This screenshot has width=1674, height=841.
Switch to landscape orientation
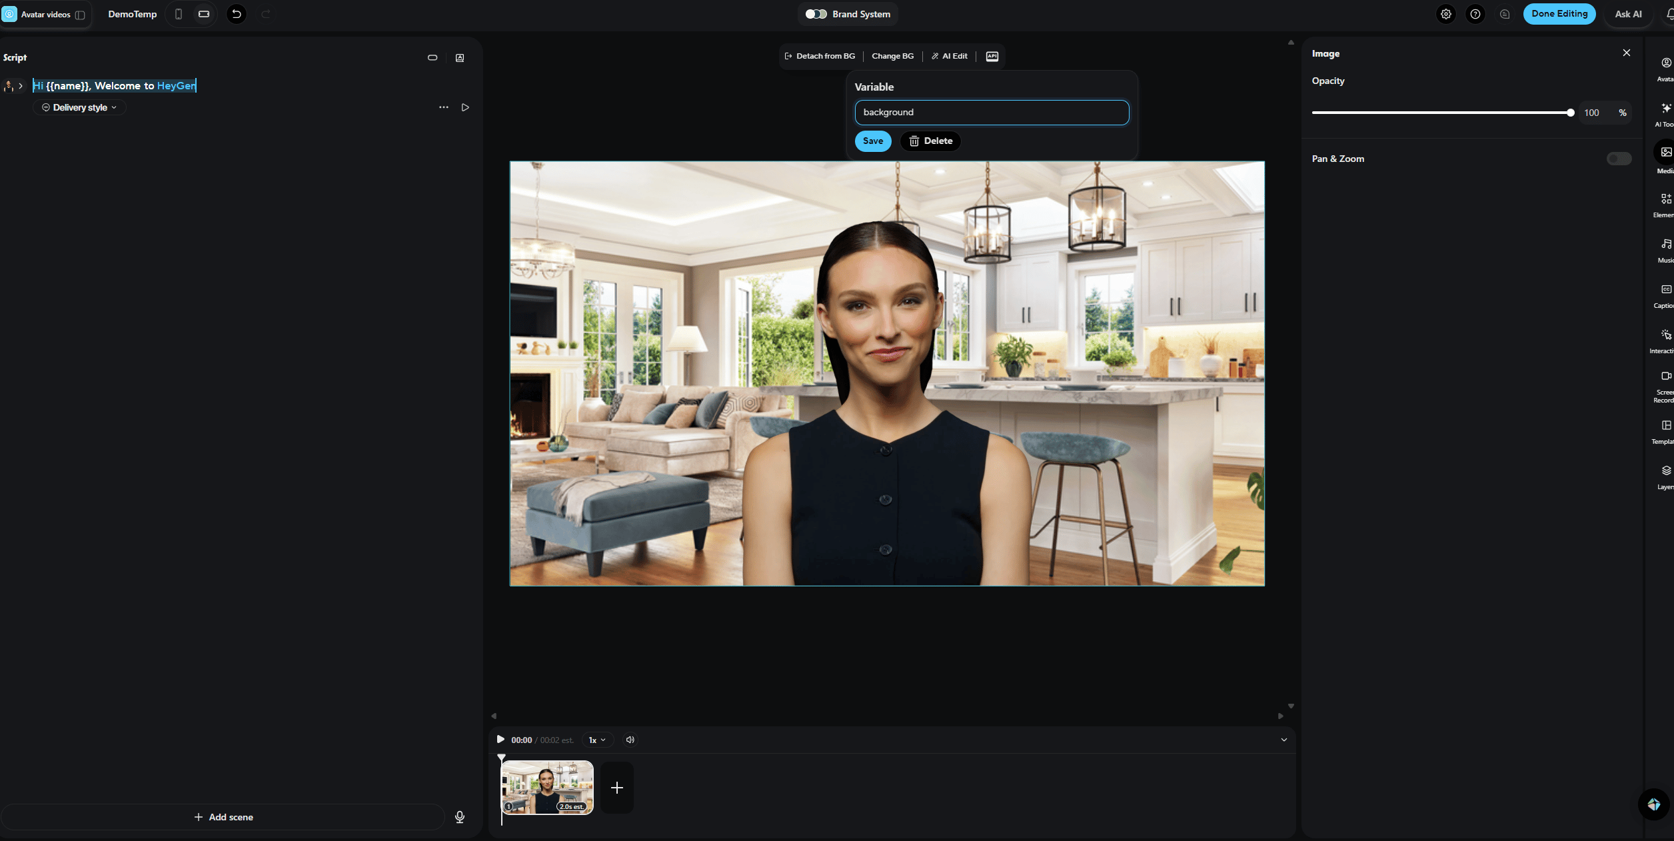click(x=204, y=14)
